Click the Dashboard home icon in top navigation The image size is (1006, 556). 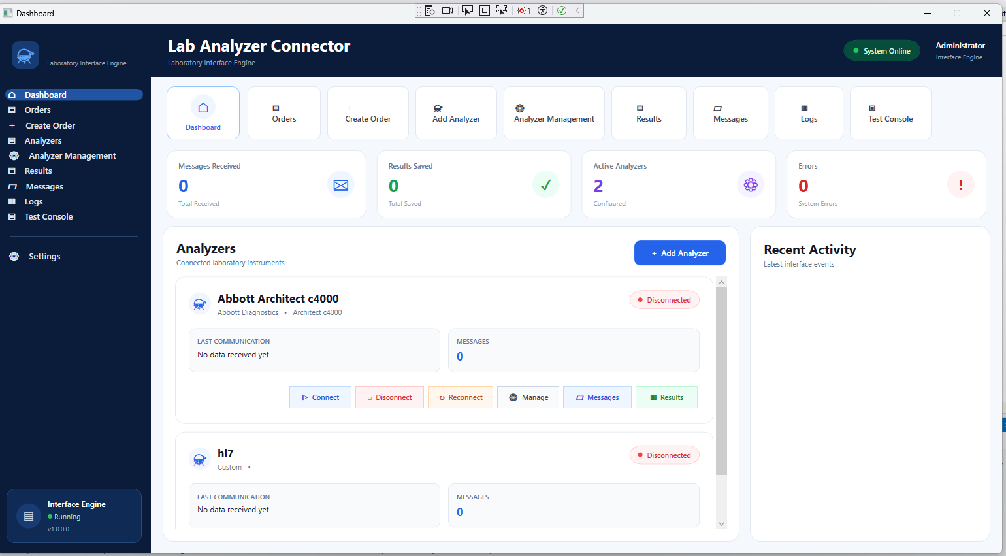point(203,107)
